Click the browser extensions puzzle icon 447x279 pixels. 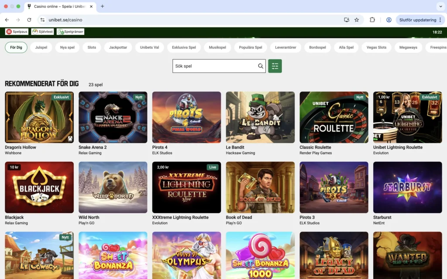tap(372, 20)
